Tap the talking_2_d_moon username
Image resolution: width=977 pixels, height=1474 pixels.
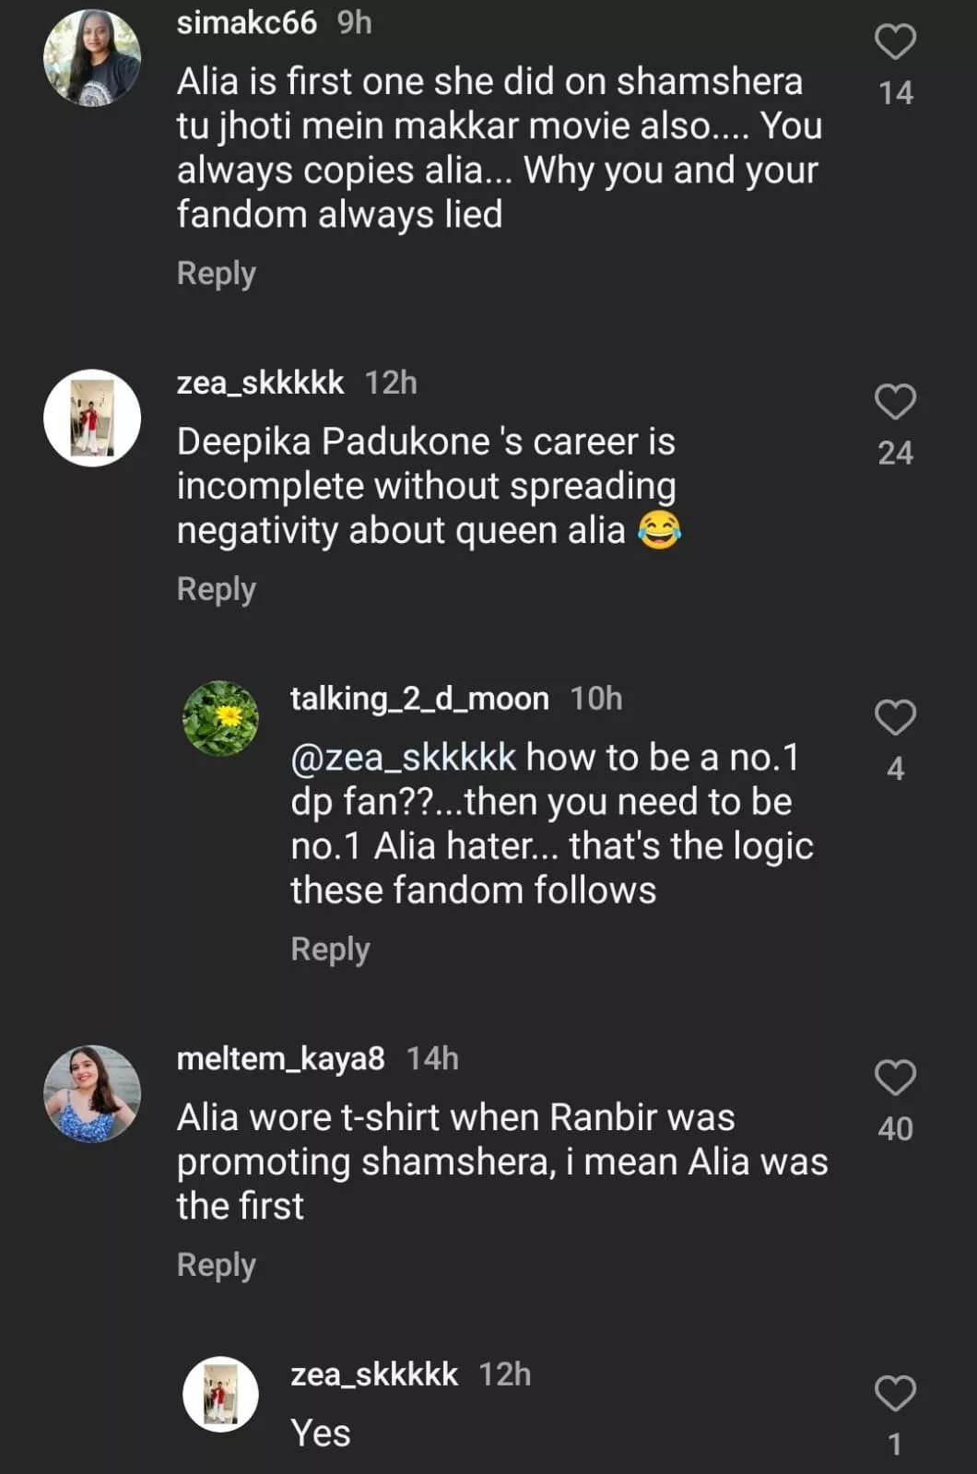[x=419, y=699]
